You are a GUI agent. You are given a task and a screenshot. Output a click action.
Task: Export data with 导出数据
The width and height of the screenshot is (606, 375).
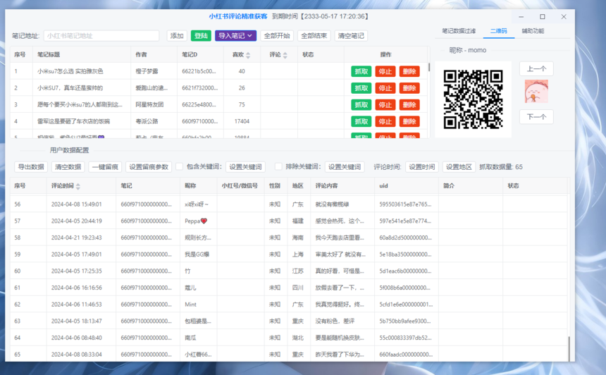(x=31, y=166)
